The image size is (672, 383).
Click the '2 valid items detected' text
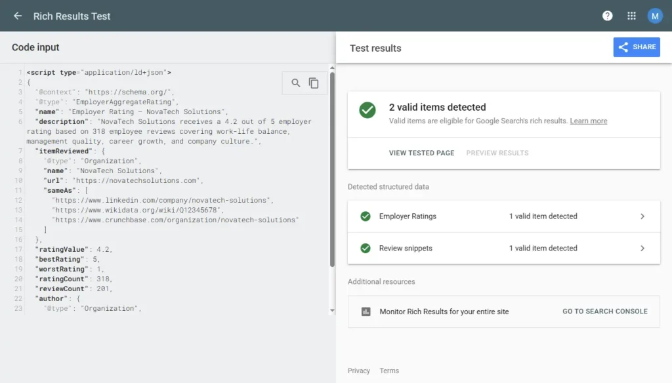(437, 107)
